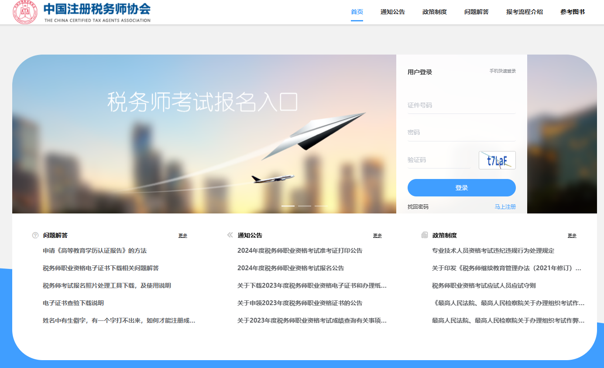Open the 找回密码 link
604x368 pixels.
click(x=418, y=207)
